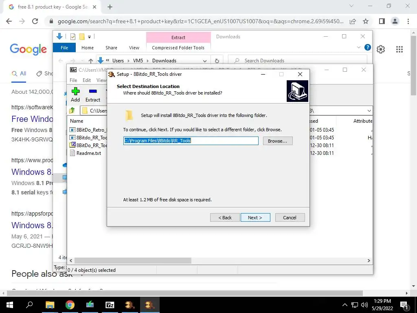The image size is (417, 313).
Task: Click the Attributes column header in 7-Zip
Action: (362, 121)
